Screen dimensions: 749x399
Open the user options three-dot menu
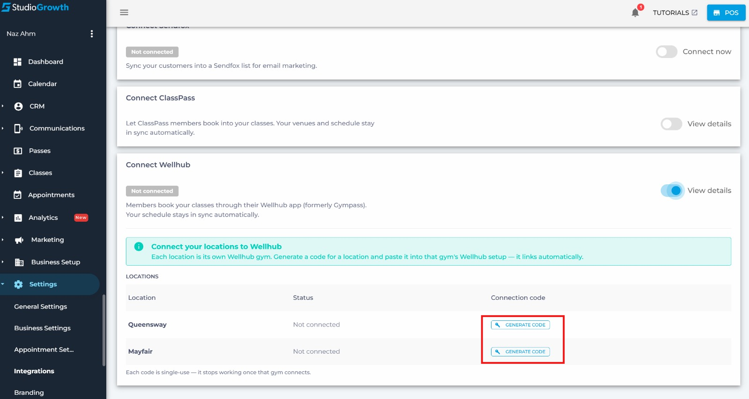tap(92, 34)
